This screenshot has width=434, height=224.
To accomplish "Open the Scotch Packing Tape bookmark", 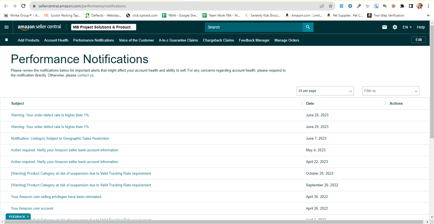I will pyautogui.click(x=62, y=15).
